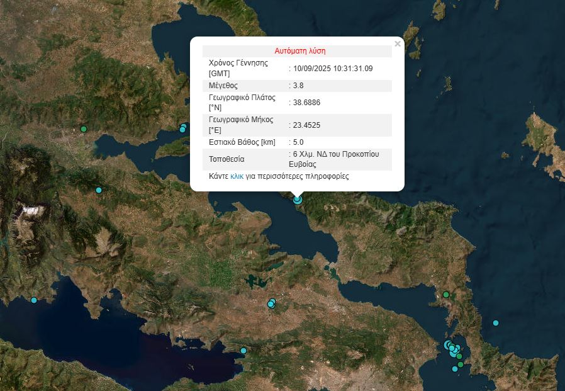The height and width of the screenshot is (391, 565).
Task: Dismiss the Αυτόματη λύση popup
Action: (397, 44)
